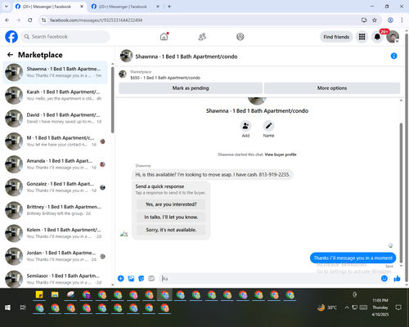Open Sticky Notes from taskbar

click(x=39, y=294)
